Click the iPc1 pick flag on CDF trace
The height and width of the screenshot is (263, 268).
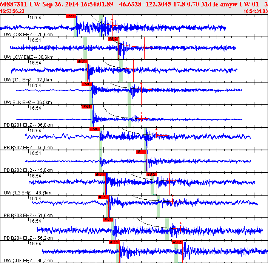tap(114, 242)
